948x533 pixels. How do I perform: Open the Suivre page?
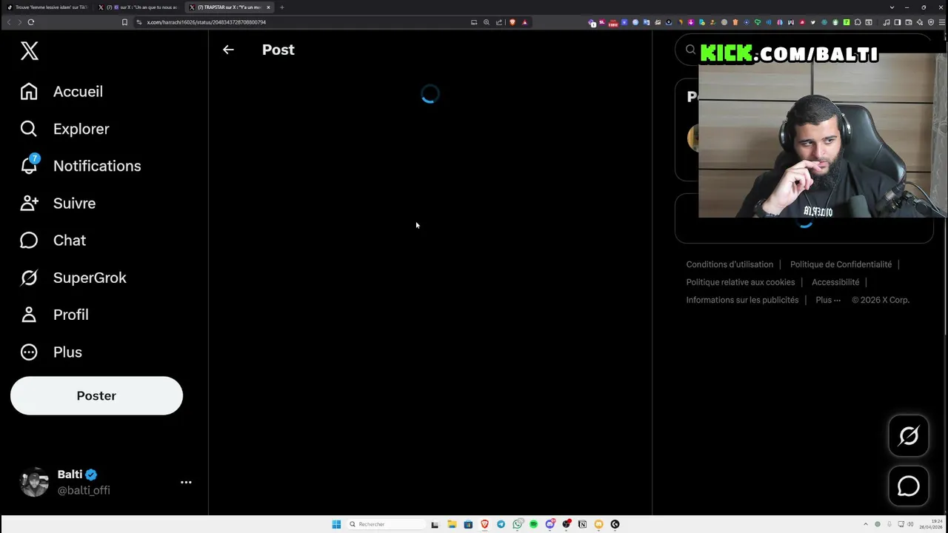pos(58,203)
